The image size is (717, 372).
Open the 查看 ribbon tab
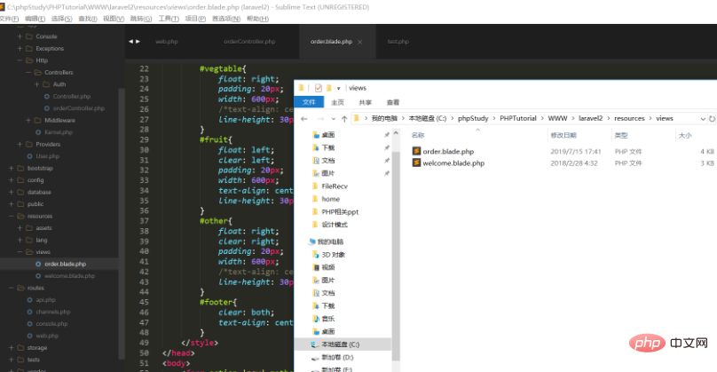393,102
